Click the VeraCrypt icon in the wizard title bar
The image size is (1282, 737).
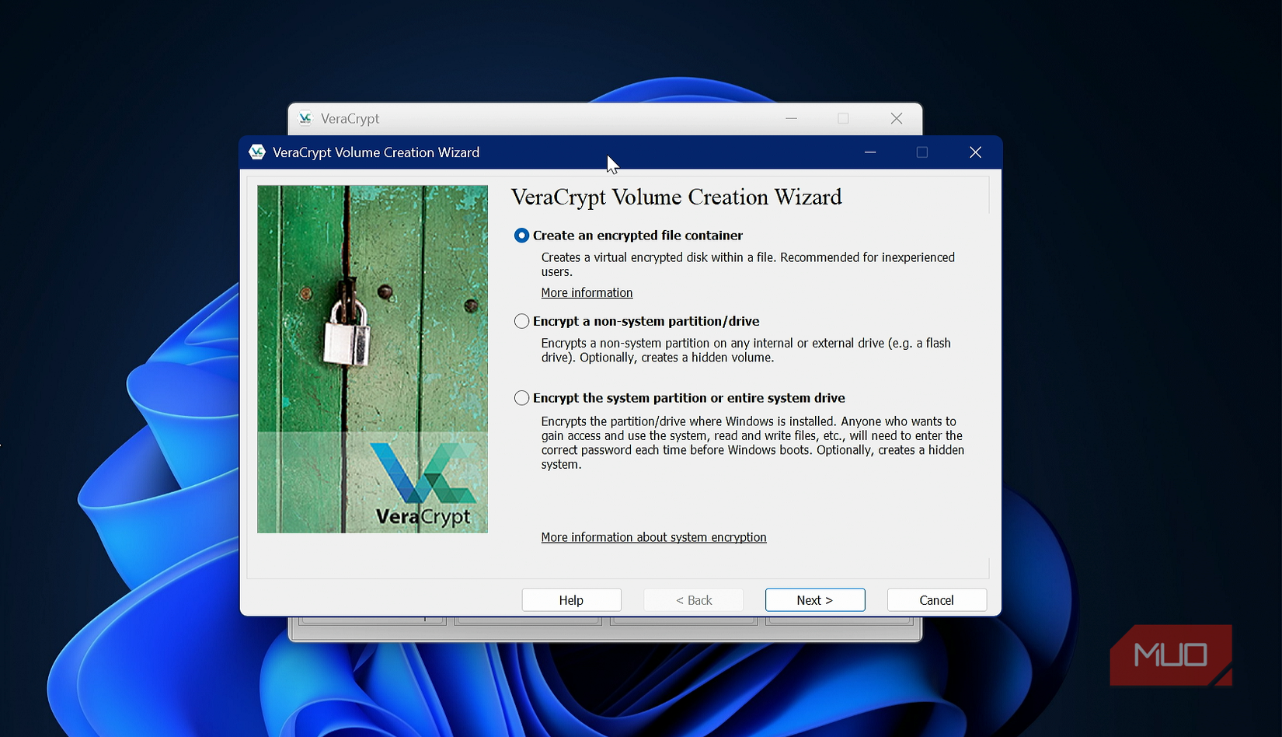tap(257, 152)
